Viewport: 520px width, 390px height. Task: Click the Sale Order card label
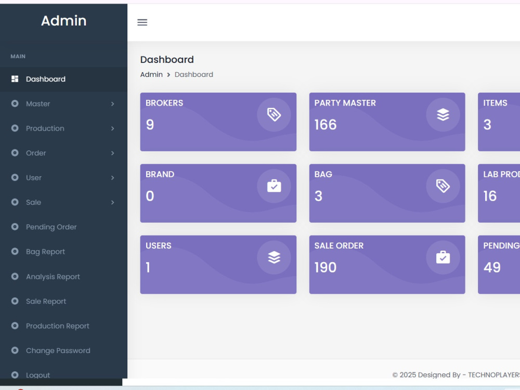339,246
